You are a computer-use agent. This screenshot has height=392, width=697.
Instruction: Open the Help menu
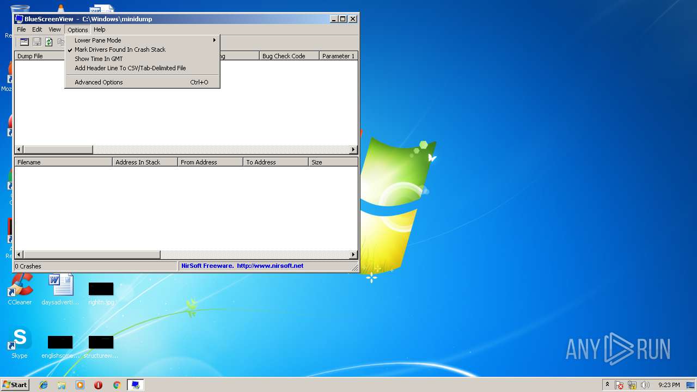[x=99, y=29]
